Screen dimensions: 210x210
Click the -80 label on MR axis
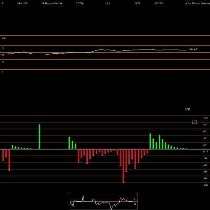205,178
